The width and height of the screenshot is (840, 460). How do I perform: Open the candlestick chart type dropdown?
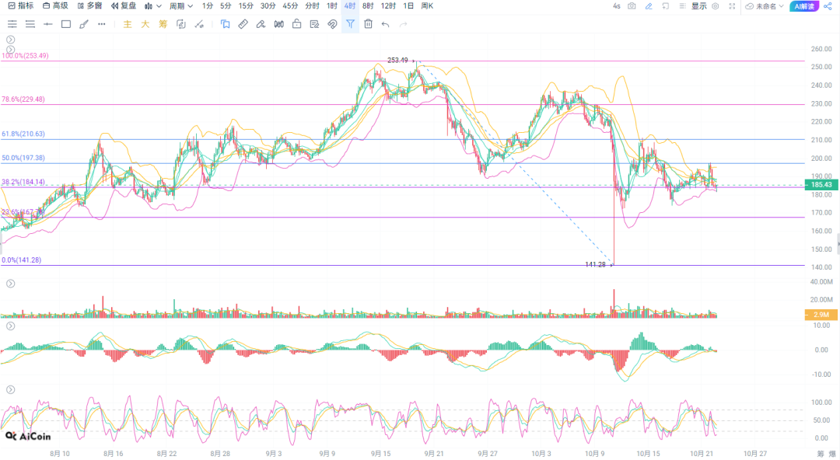pyautogui.click(x=152, y=6)
